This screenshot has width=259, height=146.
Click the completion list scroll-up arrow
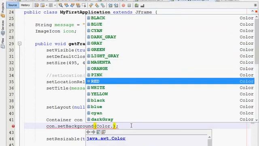pyautogui.click(x=257, y=17)
